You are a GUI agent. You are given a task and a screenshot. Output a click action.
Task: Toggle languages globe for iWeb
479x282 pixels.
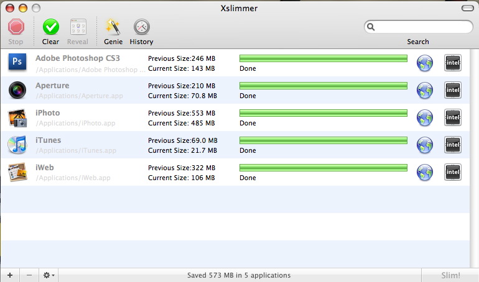click(x=425, y=172)
